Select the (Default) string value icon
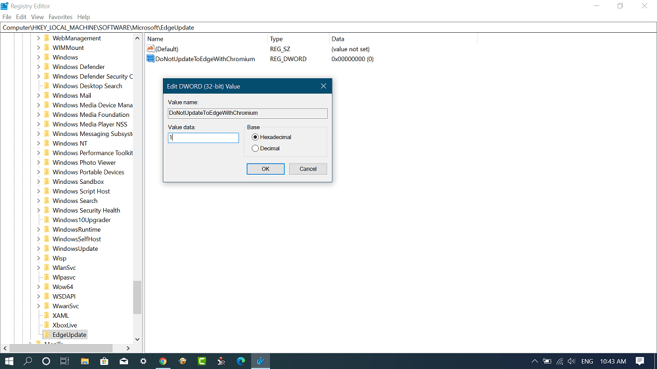This screenshot has width=657, height=369. click(x=150, y=49)
